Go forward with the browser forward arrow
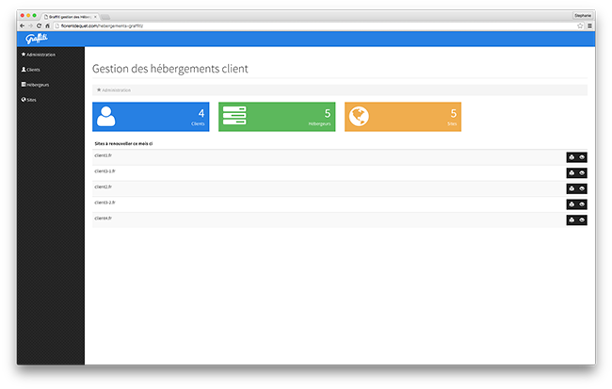The width and height of the screenshot is (612, 389). pos(30,25)
